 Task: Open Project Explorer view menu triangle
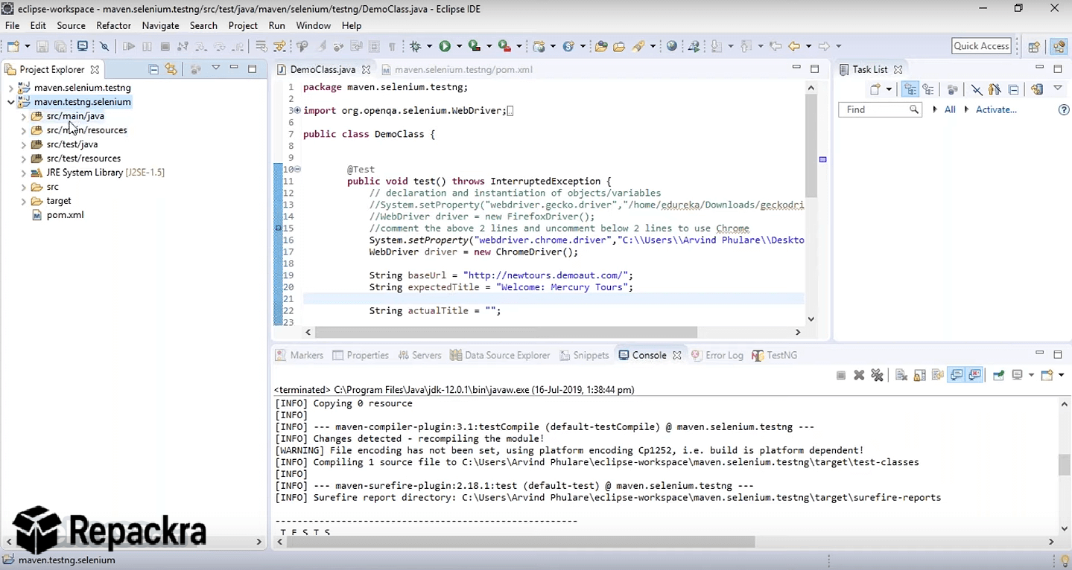coord(215,68)
